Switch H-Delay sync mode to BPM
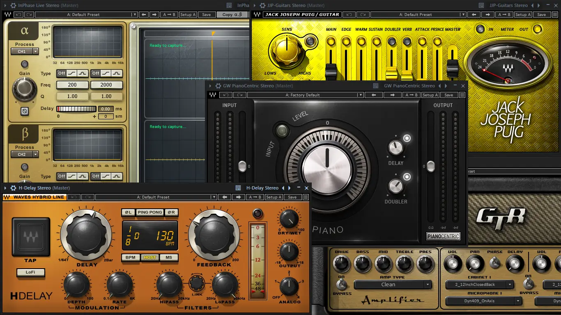The image size is (561, 315). tap(130, 258)
